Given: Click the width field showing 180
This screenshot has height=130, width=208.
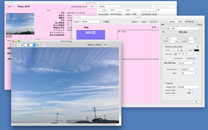Looking at the screenshot, I should click(174, 42).
